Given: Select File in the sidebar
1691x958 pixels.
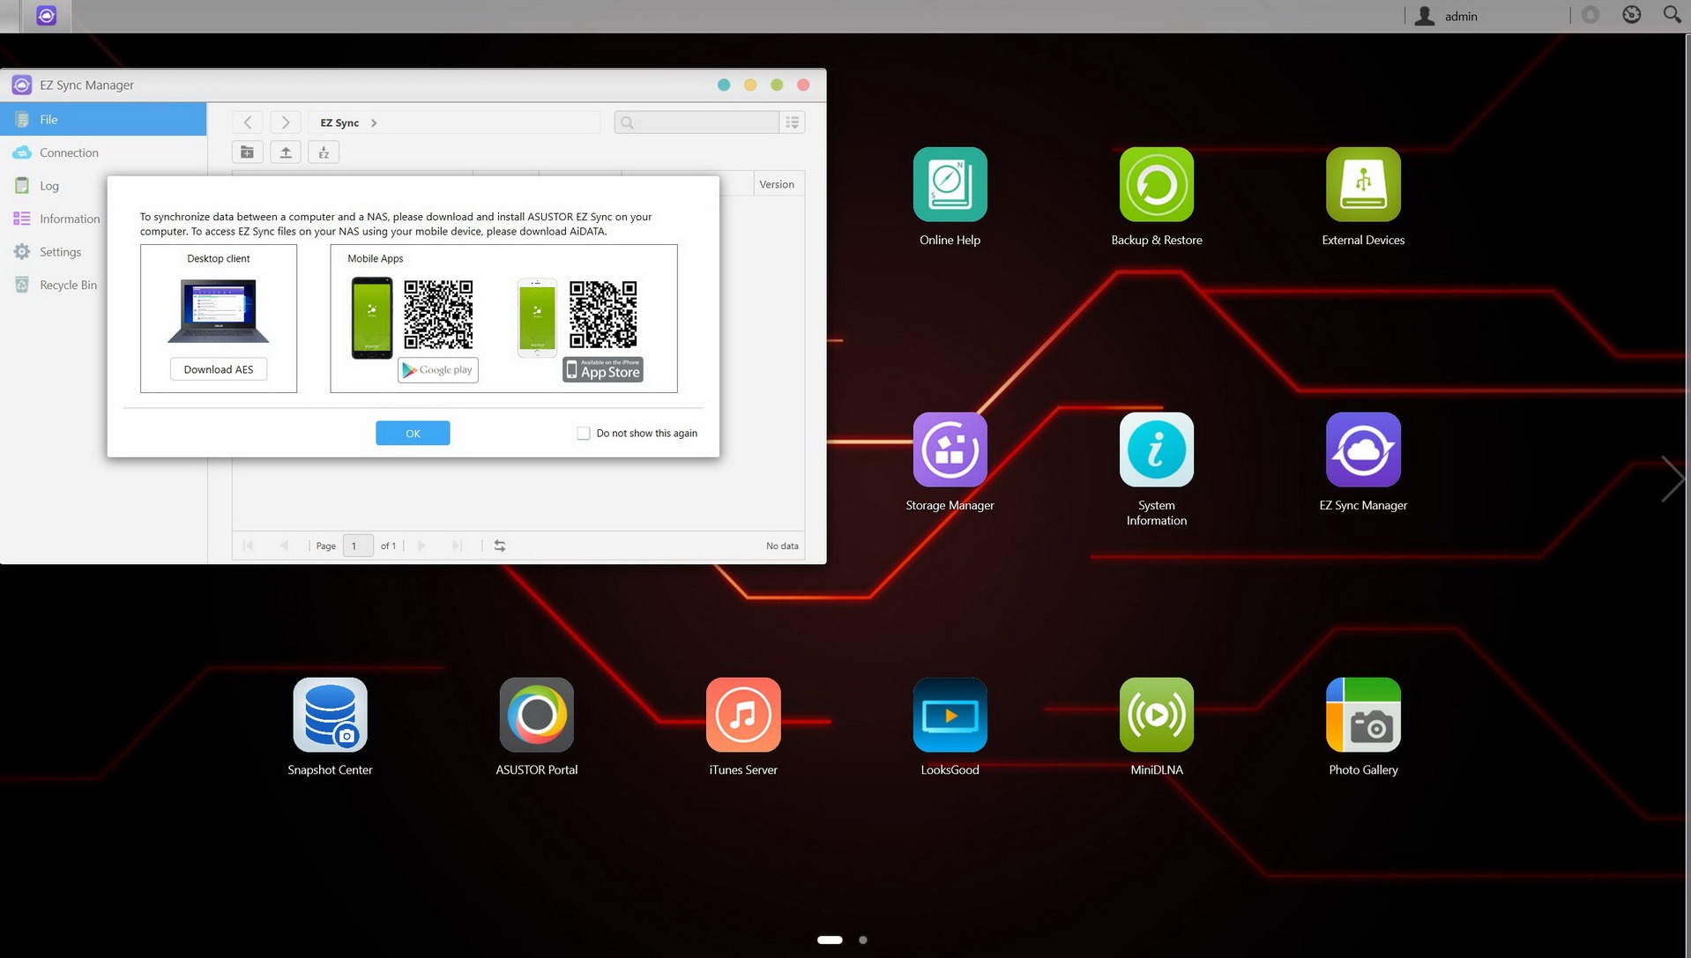Looking at the screenshot, I should coord(103,119).
